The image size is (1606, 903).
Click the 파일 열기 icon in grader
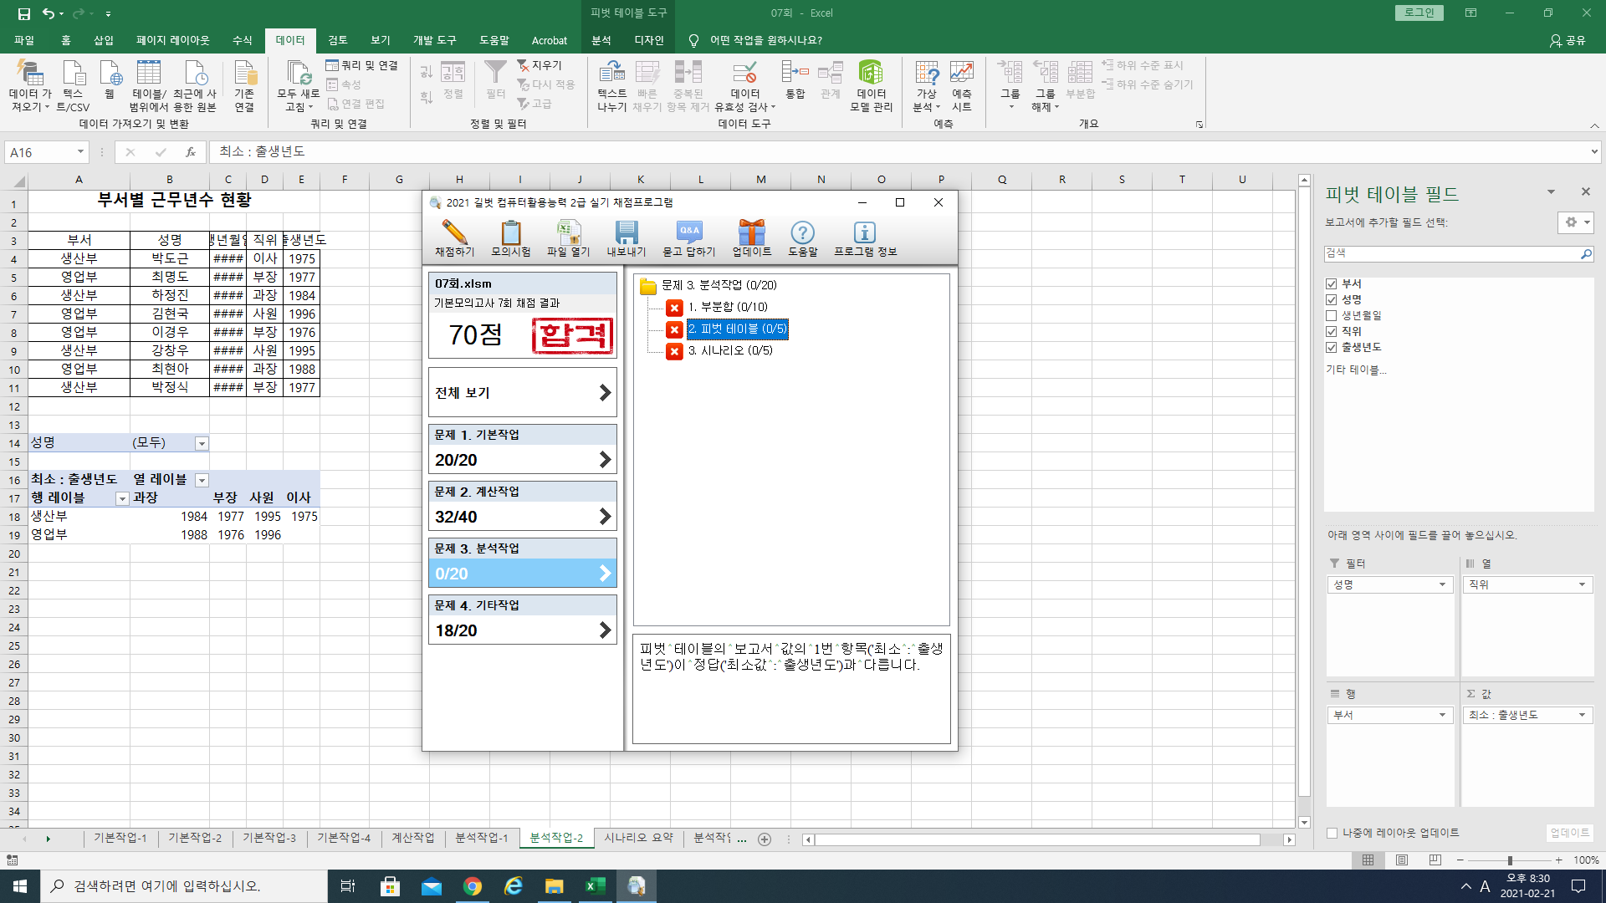click(569, 237)
